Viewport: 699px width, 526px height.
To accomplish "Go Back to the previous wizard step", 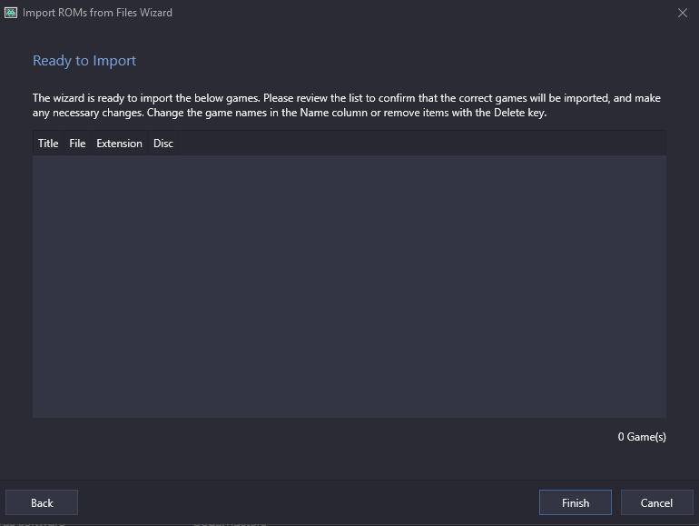I will [42, 502].
